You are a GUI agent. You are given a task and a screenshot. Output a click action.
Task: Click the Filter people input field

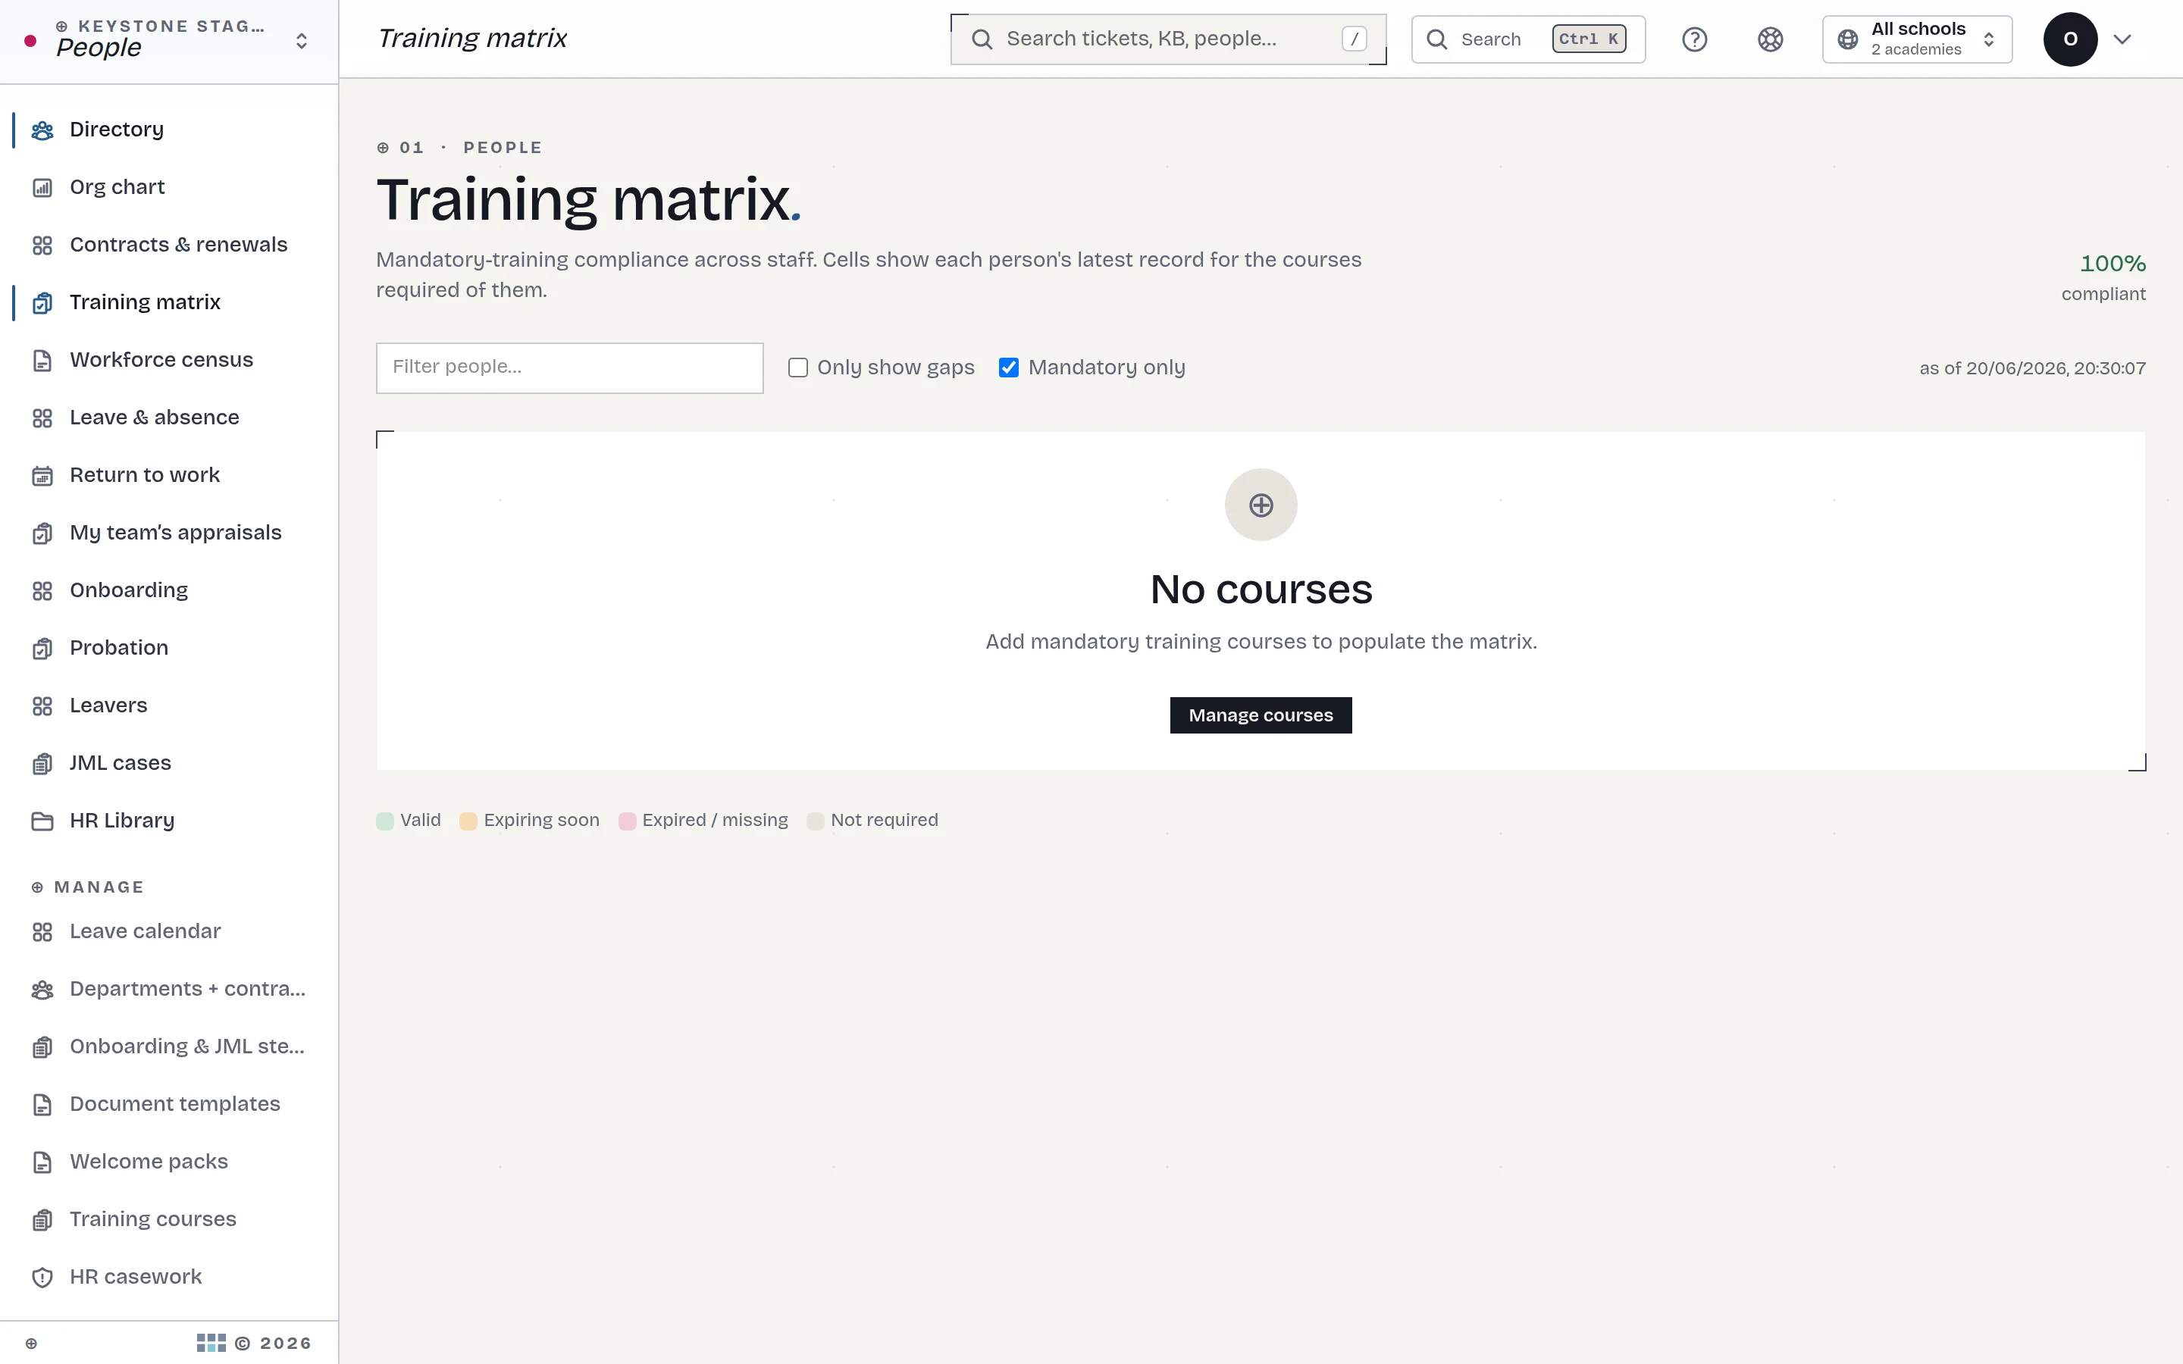[x=570, y=368]
